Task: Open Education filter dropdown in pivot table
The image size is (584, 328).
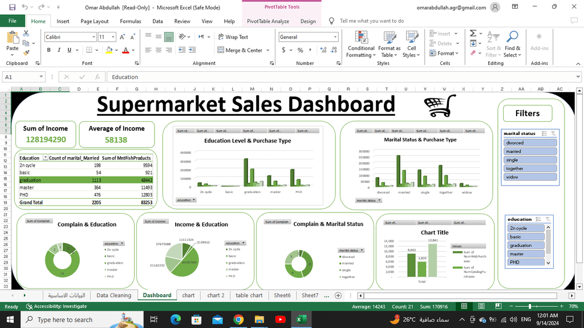Action: pos(46,158)
